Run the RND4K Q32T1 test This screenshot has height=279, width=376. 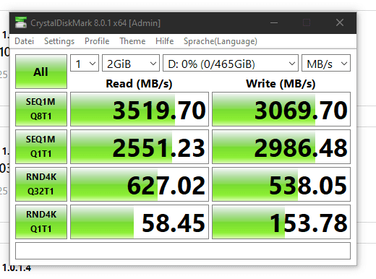point(41,184)
